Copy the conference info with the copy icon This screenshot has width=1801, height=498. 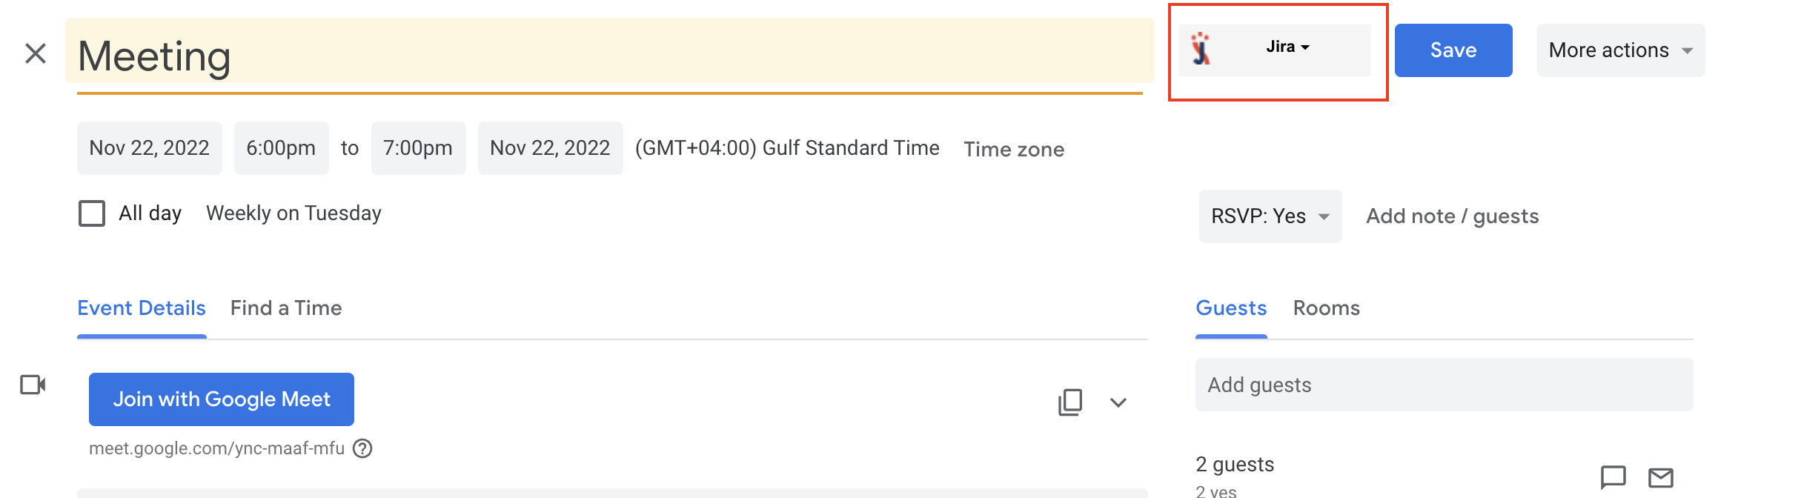click(x=1069, y=402)
